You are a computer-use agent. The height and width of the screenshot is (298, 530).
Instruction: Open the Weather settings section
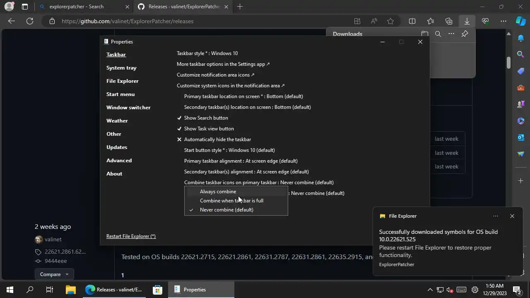(117, 121)
